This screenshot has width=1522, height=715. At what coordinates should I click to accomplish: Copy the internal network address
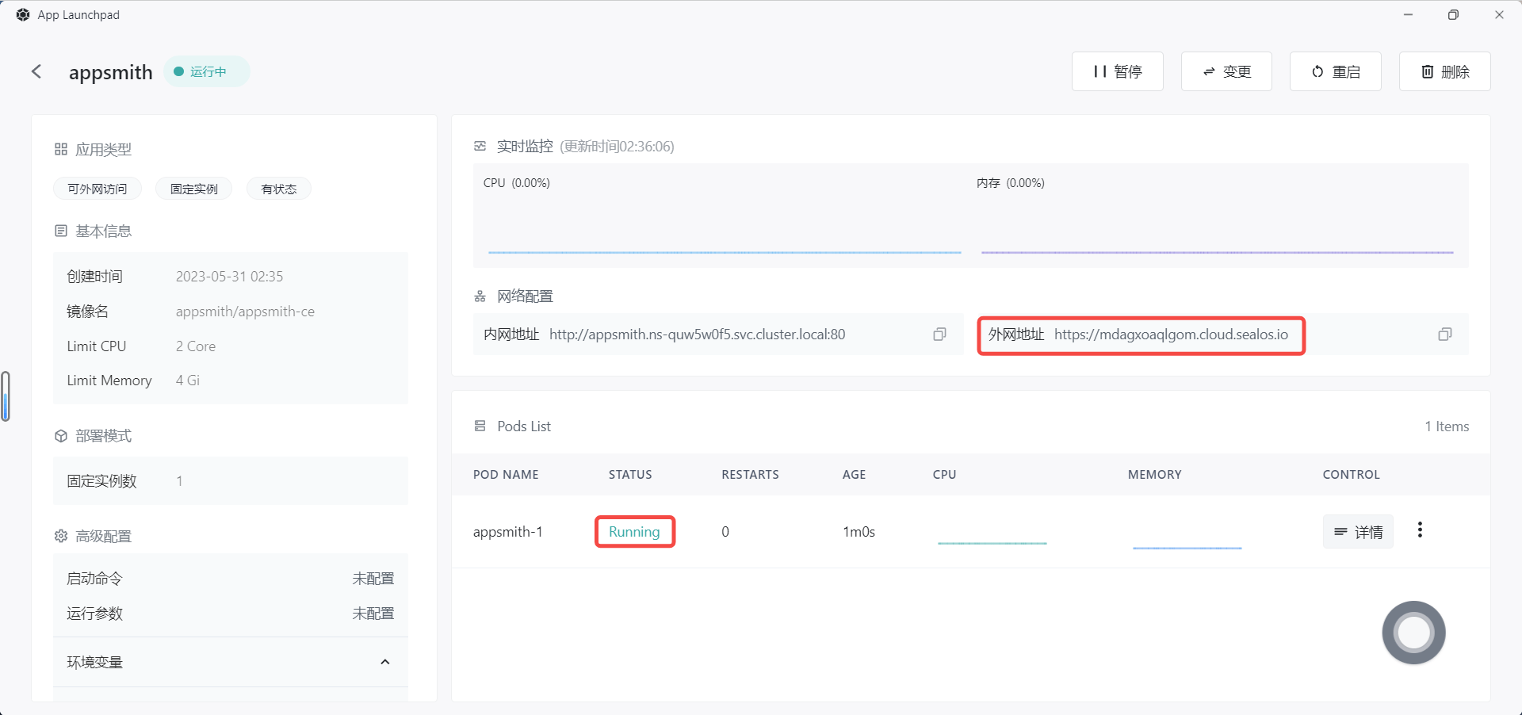[x=939, y=335]
